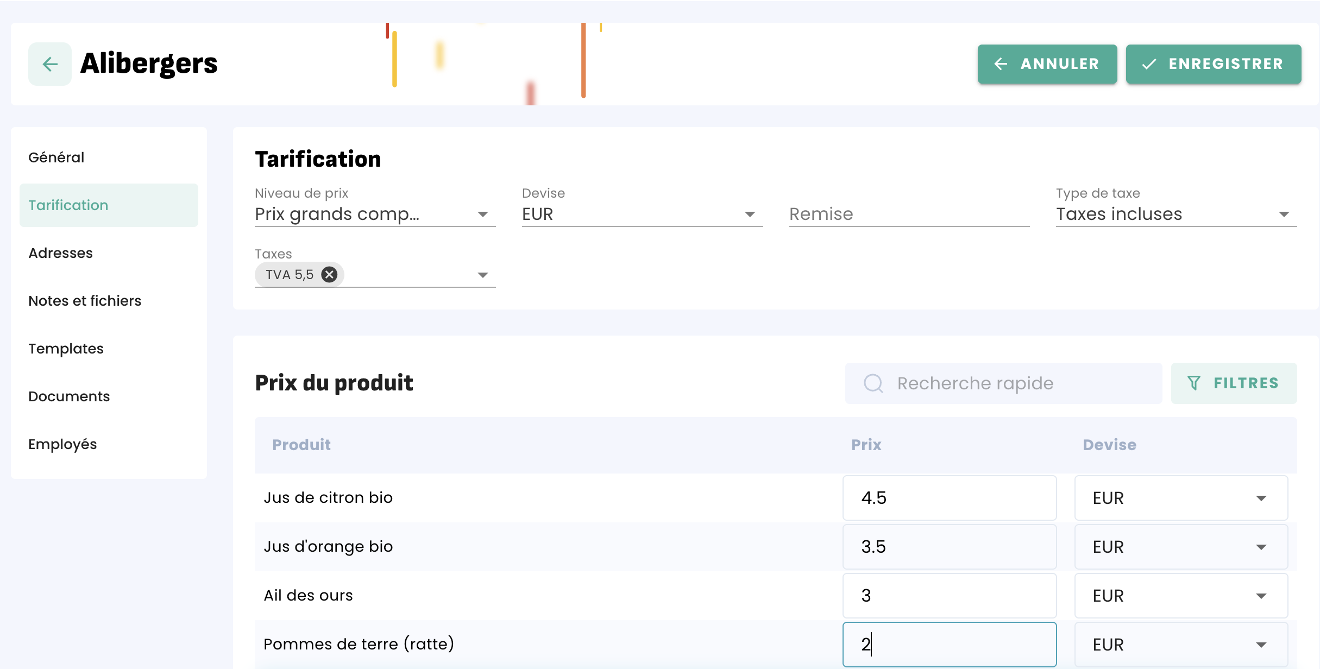
Task: Expand the Taxes selection dropdown arrow
Action: coord(482,275)
